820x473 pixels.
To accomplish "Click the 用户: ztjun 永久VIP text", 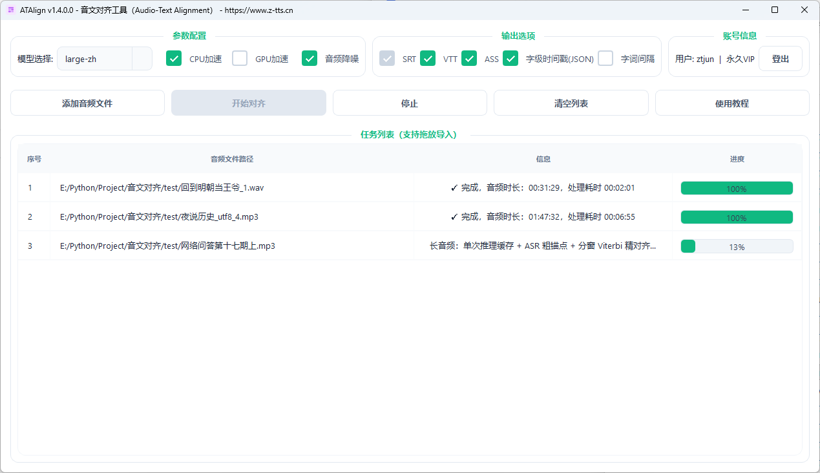I will coord(715,58).
